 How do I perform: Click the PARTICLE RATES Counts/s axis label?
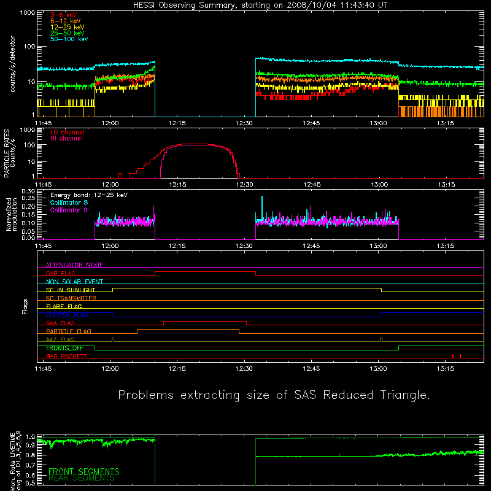click(9, 153)
